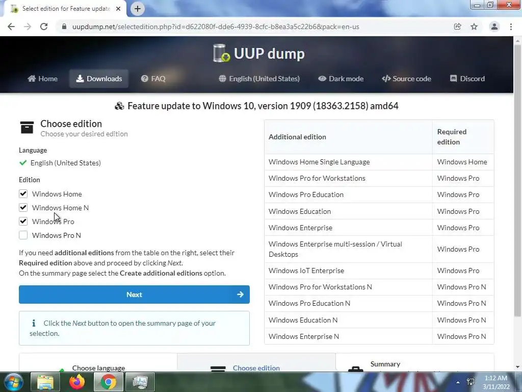Open the Discord link in navigation
The height and width of the screenshot is (392, 522).
point(467,79)
